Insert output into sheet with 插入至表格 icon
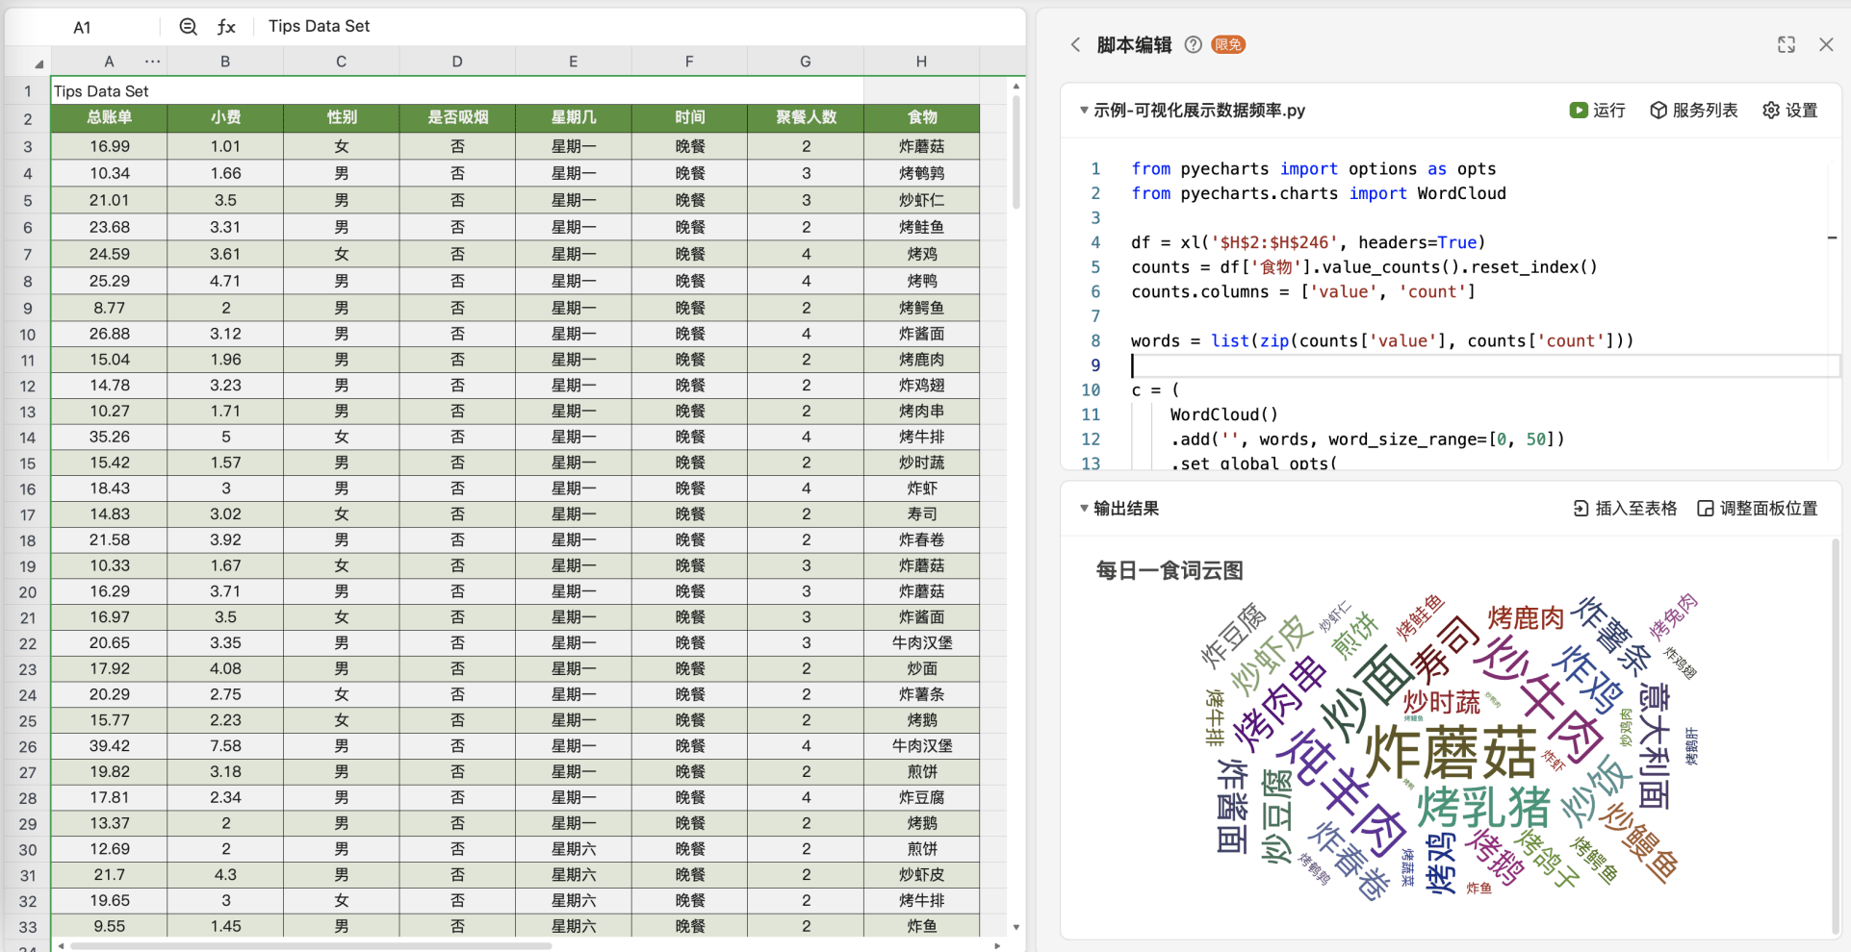The width and height of the screenshot is (1851, 952). 1624,508
